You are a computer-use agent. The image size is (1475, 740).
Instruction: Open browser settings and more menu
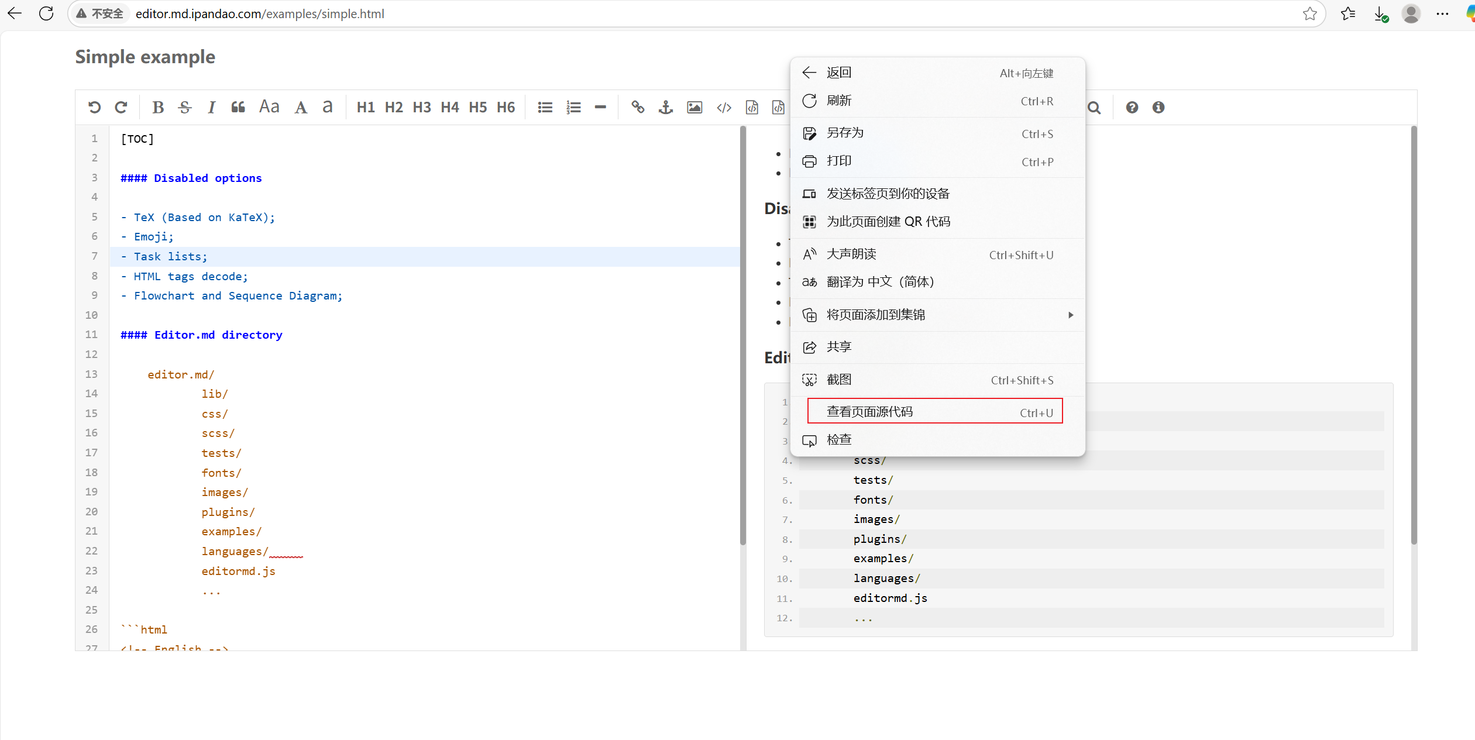pos(1442,13)
